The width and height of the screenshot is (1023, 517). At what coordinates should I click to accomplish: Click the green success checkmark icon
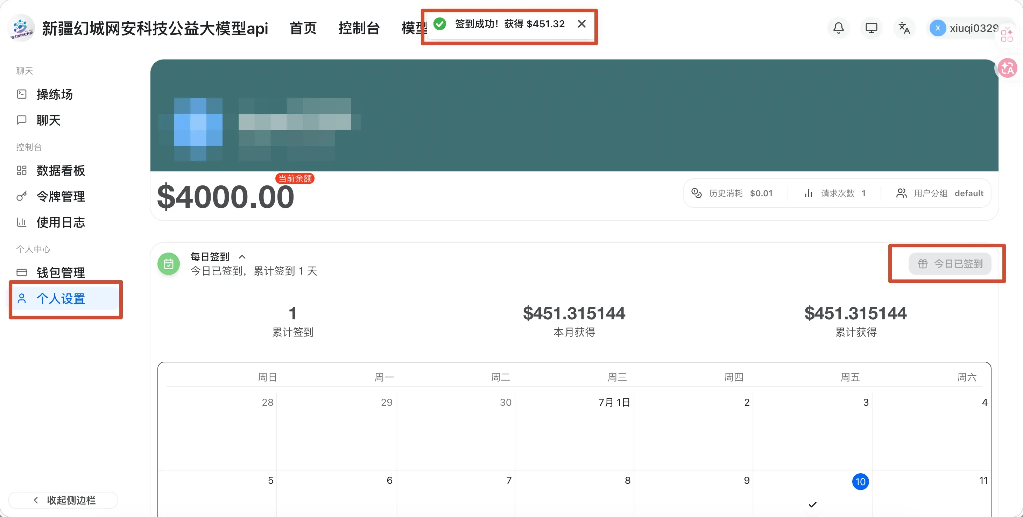point(440,24)
